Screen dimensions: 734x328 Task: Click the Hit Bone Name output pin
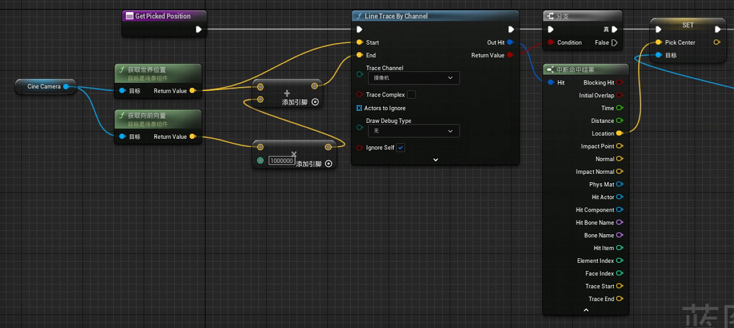coord(620,222)
